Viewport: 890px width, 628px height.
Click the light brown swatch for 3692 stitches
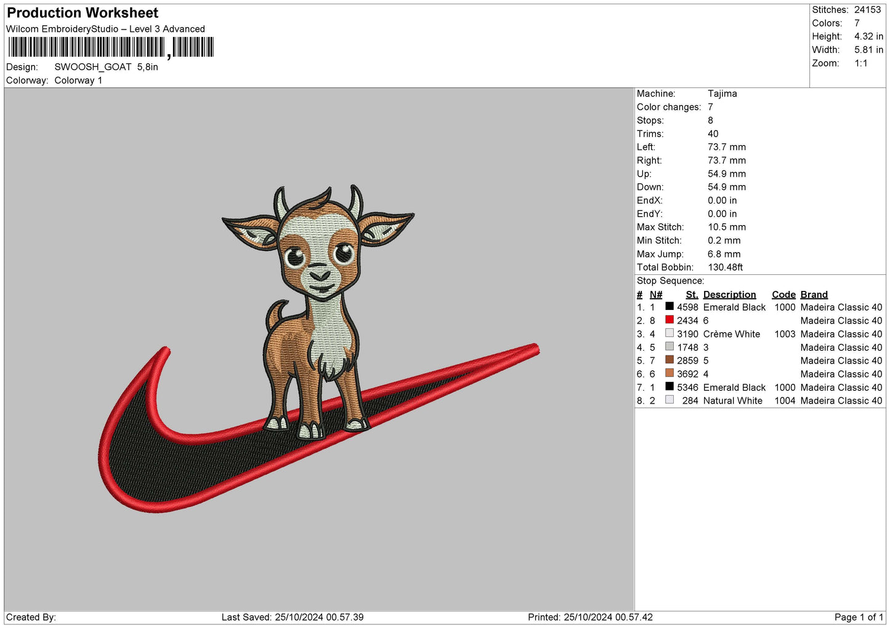[670, 373]
